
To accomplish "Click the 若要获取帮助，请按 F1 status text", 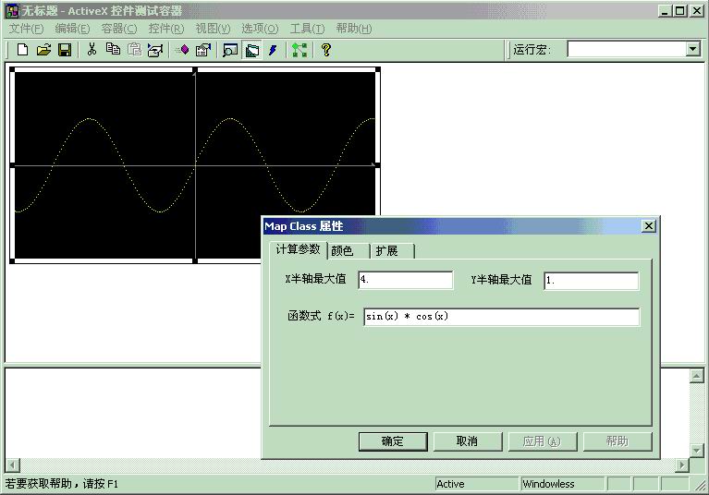I will pos(62,484).
